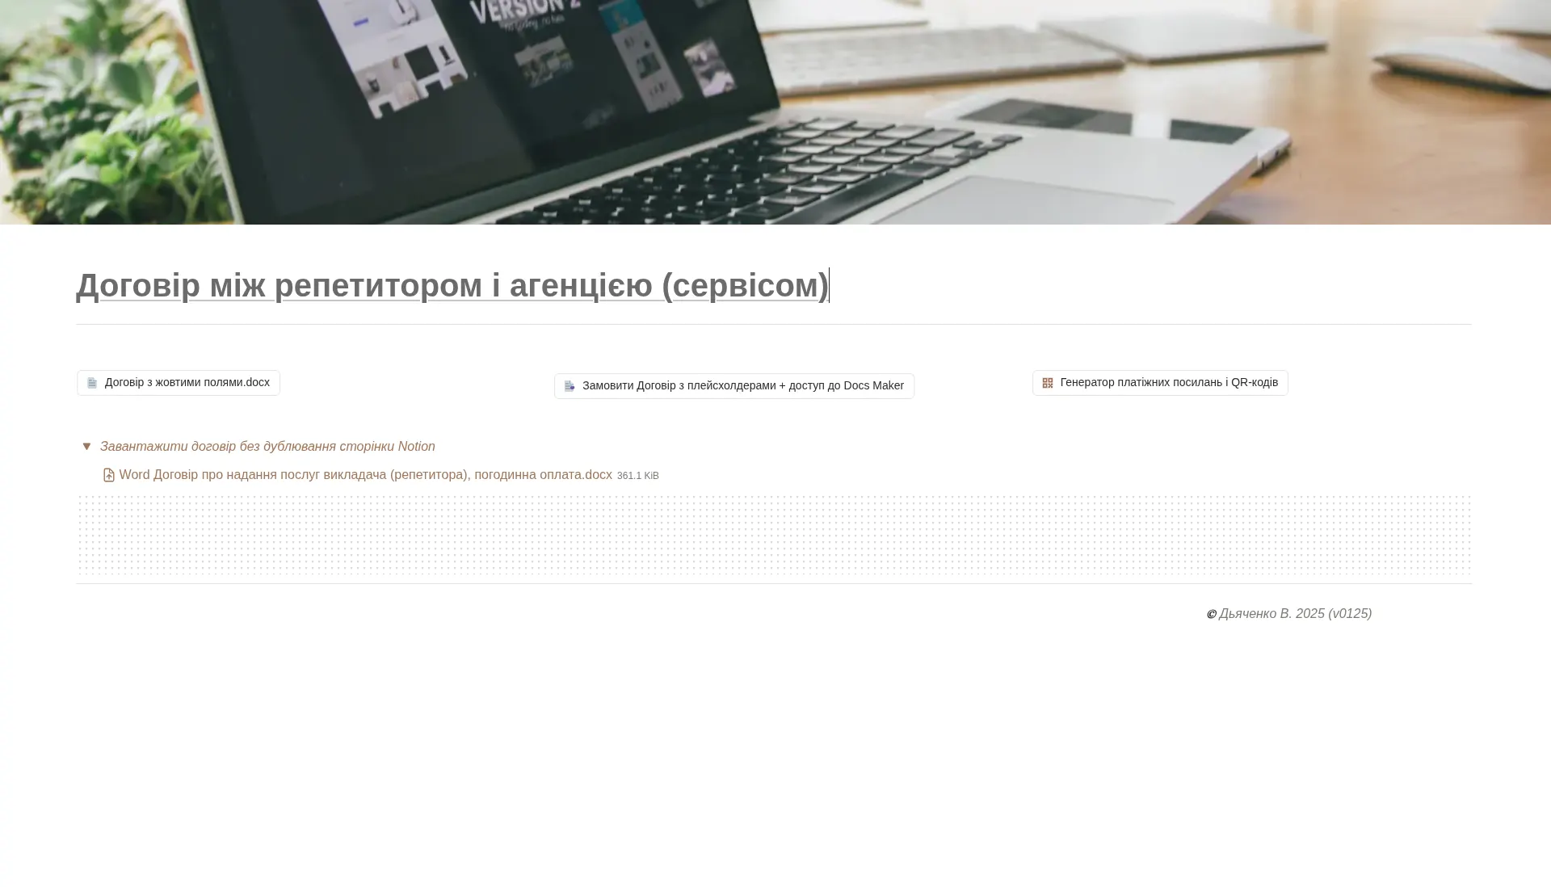Click the copyright © symbol in the footer

(x=1211, y=614)
